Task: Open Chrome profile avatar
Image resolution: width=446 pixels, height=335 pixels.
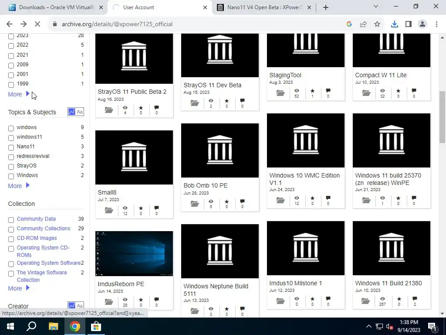Action: coord(422,24)
